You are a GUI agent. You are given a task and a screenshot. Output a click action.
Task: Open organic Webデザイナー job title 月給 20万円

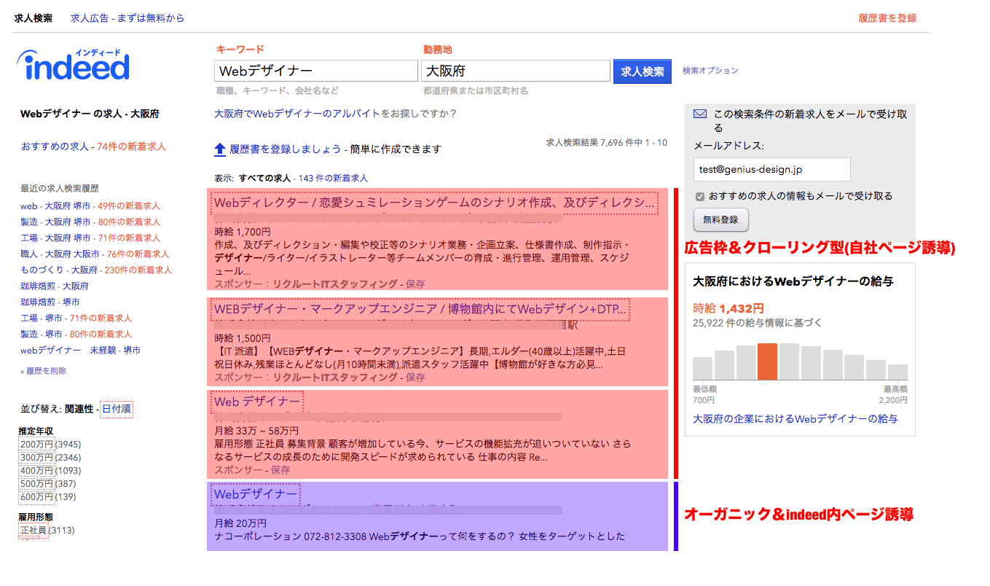click(x=256, y=495)
